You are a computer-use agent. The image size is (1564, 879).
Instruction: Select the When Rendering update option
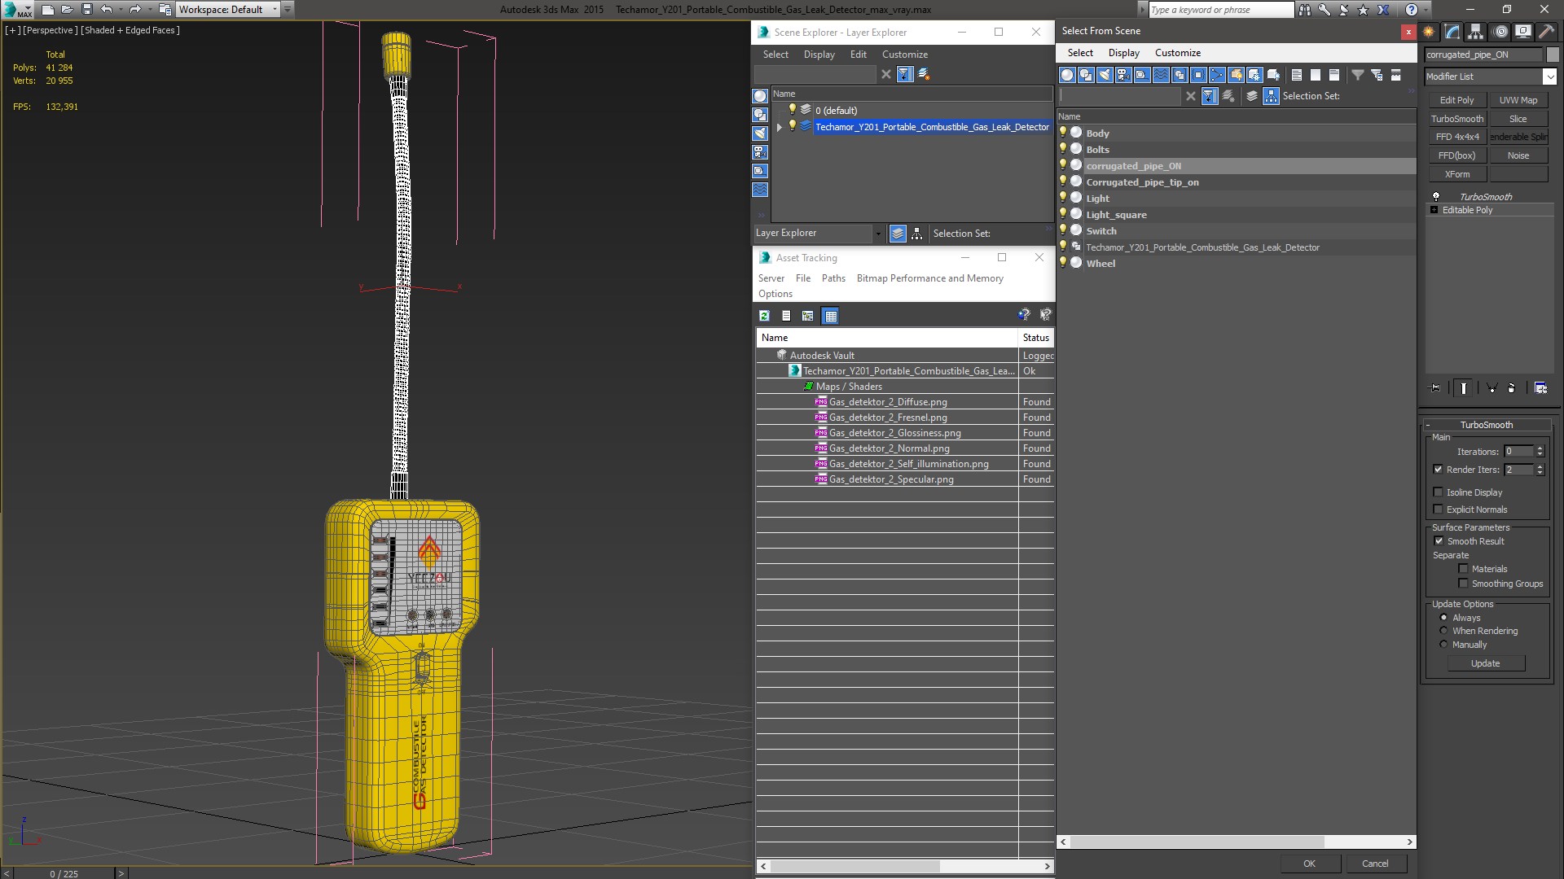click(x=1443, y=631)
